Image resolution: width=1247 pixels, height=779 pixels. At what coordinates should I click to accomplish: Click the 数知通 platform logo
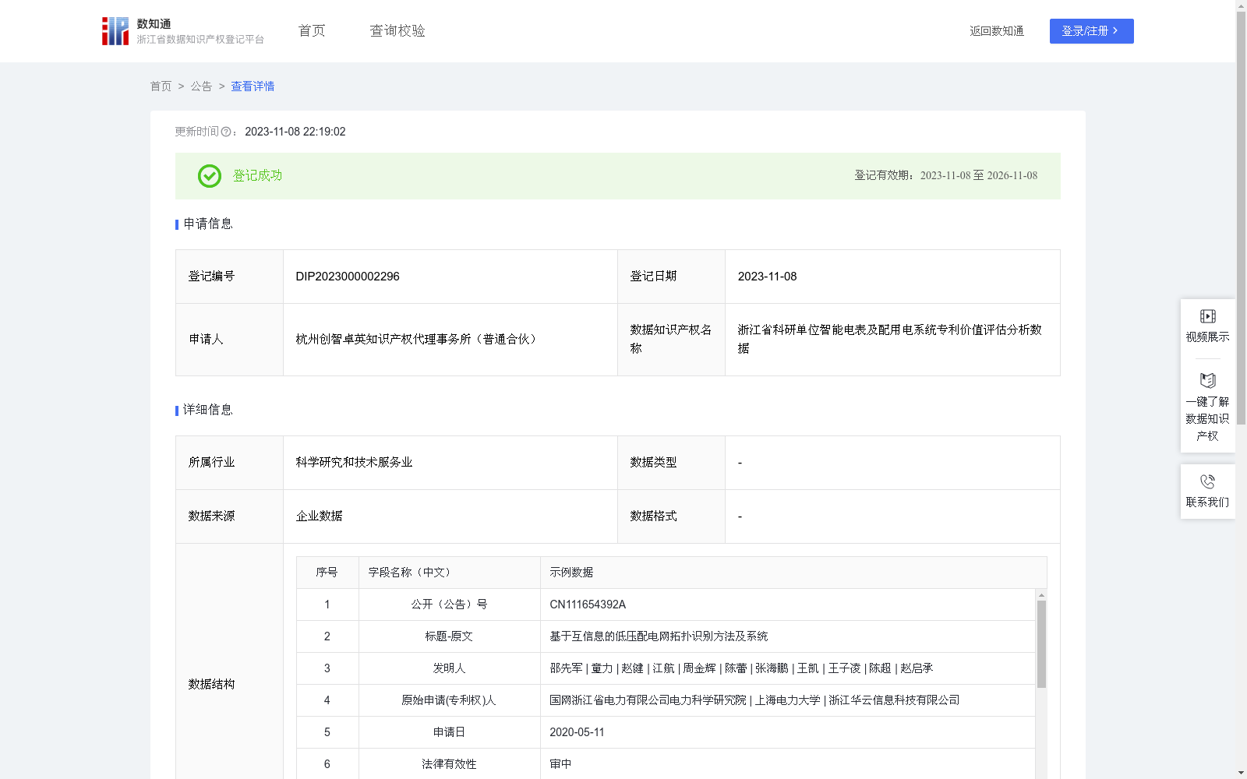183,31
